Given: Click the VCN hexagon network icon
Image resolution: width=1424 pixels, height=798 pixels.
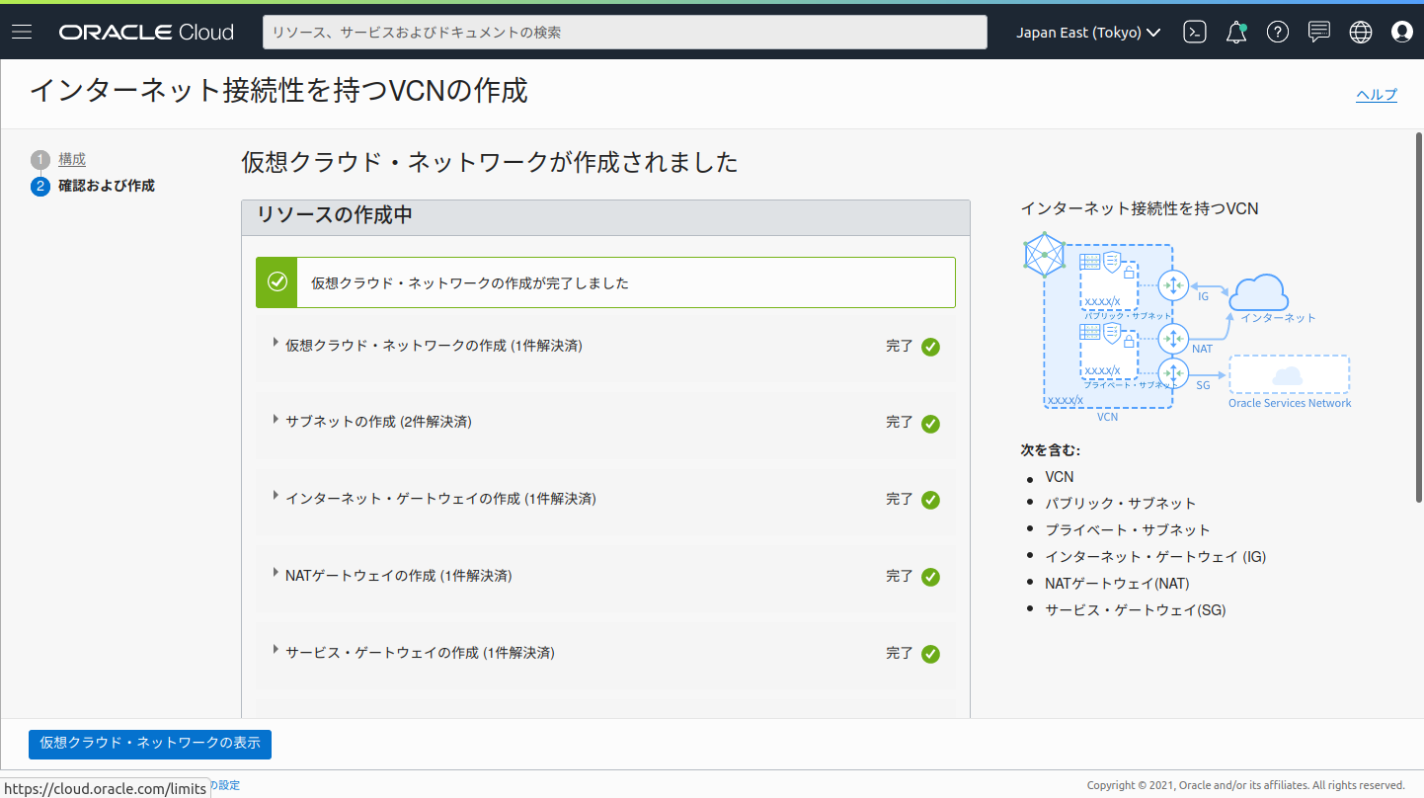Looking at the screenshot, I should click(1045, 256).
